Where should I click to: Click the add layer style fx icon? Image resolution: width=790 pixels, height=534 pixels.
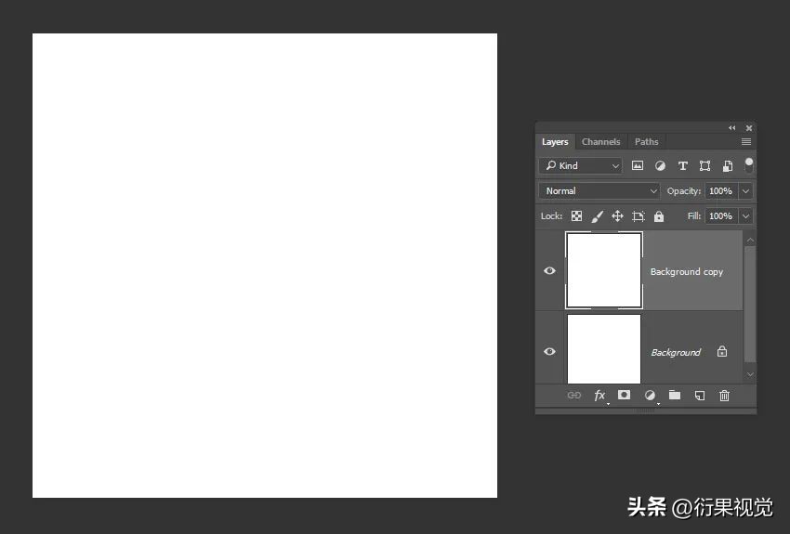[x=599, y=395]
